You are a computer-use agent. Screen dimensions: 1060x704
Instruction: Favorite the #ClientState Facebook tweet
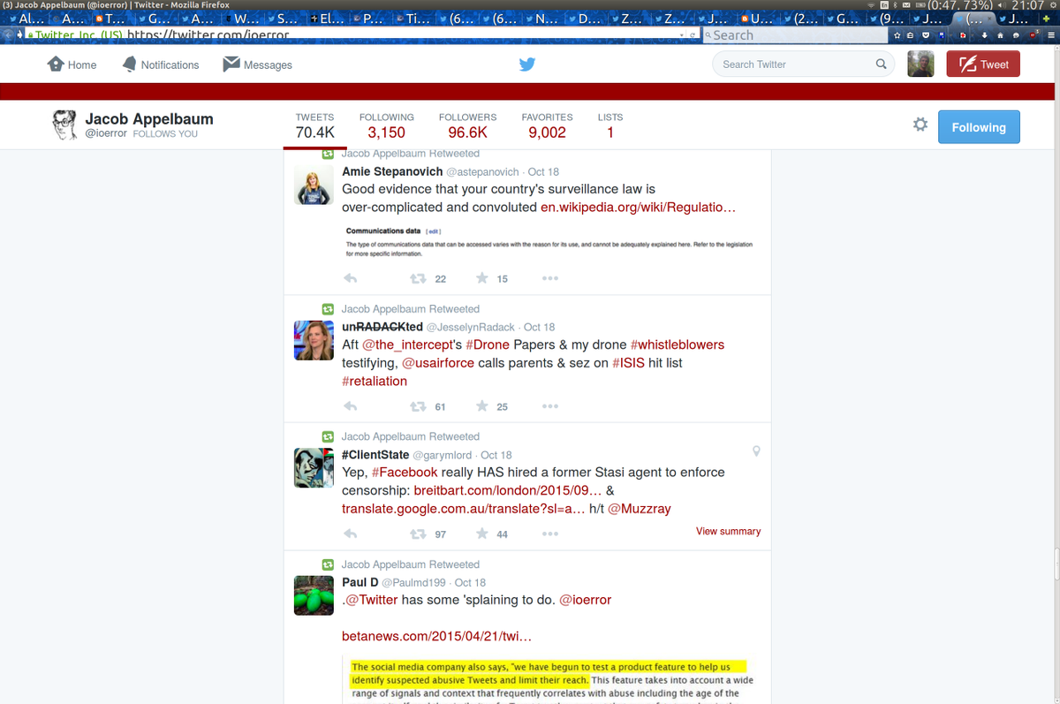pyautogui.click(x=482, y=534)
